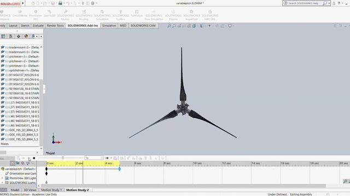This screenshot has height=196, width=350.
Task: Switch to the Layout tab
Action: [13, 26]
